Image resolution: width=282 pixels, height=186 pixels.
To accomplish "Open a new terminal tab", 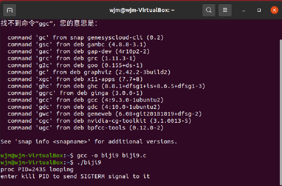I will [10, 10].
